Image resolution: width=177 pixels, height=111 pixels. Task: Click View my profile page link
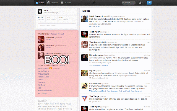click(x=51, y=13)
